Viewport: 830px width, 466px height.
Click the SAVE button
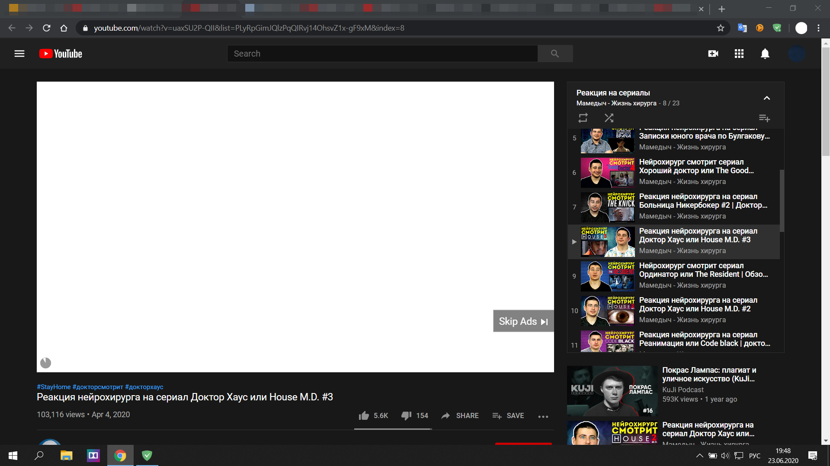(508, 415)
